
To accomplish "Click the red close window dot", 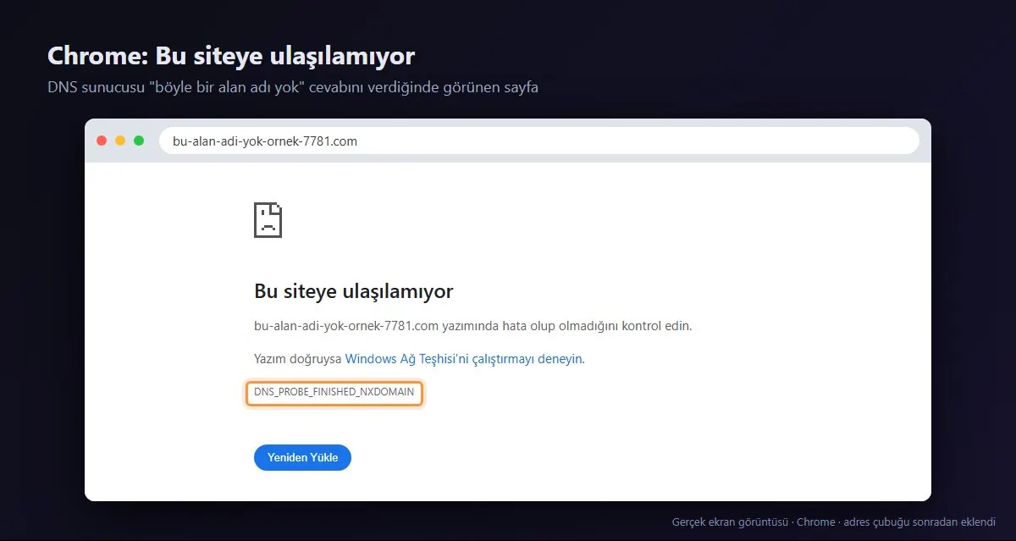I will tap(102, 141).
